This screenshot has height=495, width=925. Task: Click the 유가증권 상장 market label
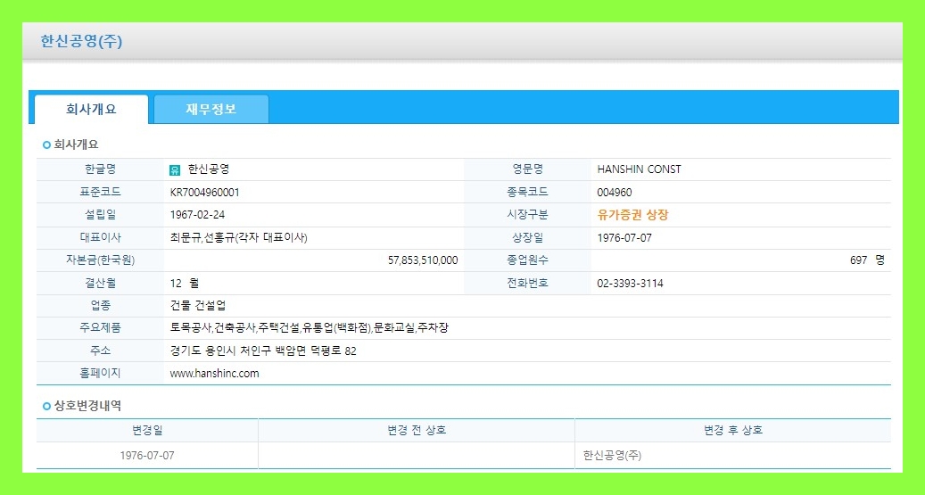pyautogui.click(x=632, y=215)
